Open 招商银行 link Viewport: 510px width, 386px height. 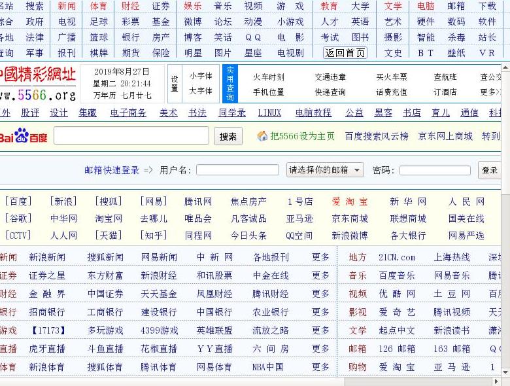47,313
